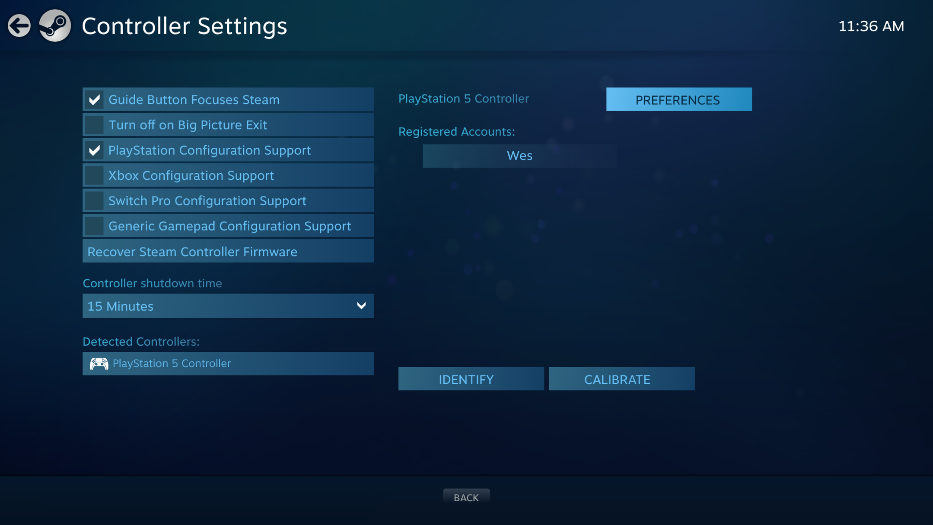Click registered account name field Wes
The height and width of the screenshot is (525, 933).
point(519,156)
